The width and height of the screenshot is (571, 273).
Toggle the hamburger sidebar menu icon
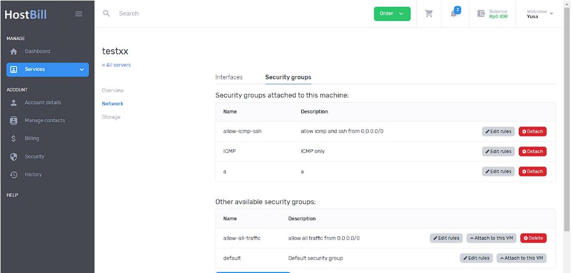tap(78, 14)
